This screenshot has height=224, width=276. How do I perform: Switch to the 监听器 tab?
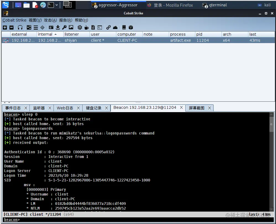point(39,108)
